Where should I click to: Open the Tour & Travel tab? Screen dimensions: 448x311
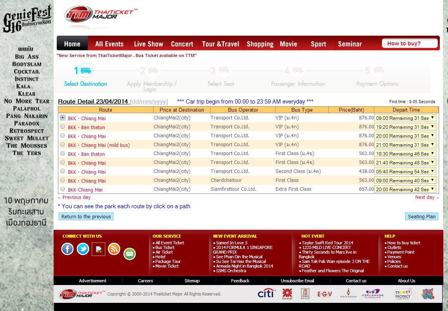tap(220, 44)
